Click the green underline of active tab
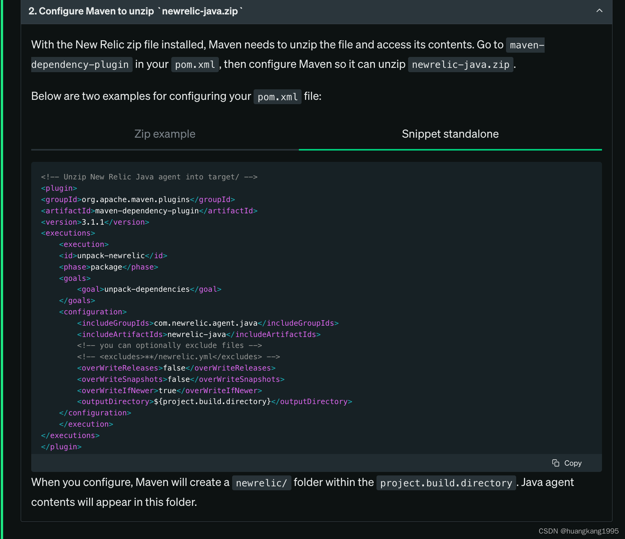 [x=450, y=149]
